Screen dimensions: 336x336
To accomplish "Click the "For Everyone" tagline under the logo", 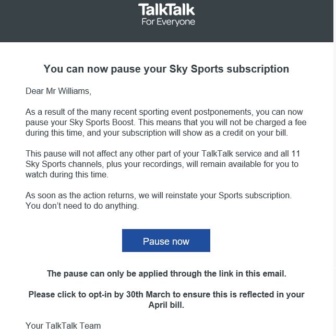I will point(168,22).
